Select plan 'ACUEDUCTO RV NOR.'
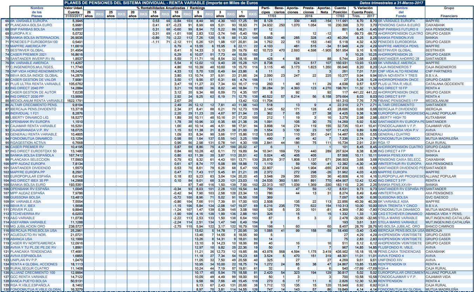 pos(28,235)
